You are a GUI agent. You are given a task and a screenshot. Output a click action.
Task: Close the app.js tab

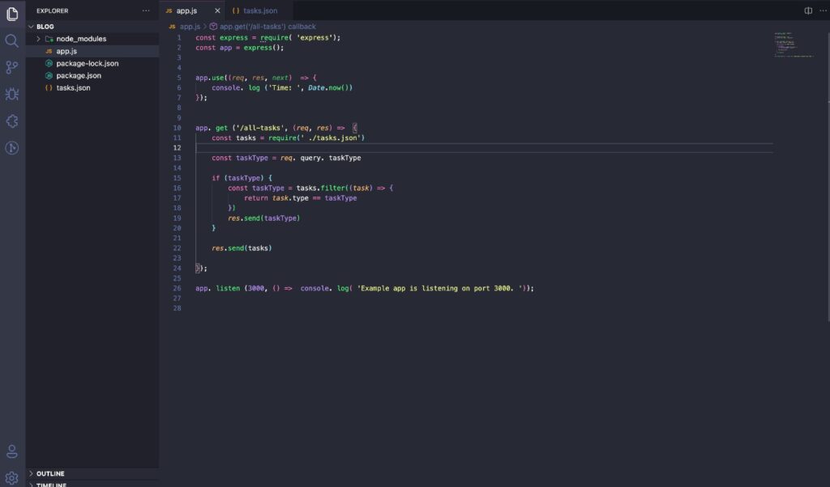click(217, 11)
